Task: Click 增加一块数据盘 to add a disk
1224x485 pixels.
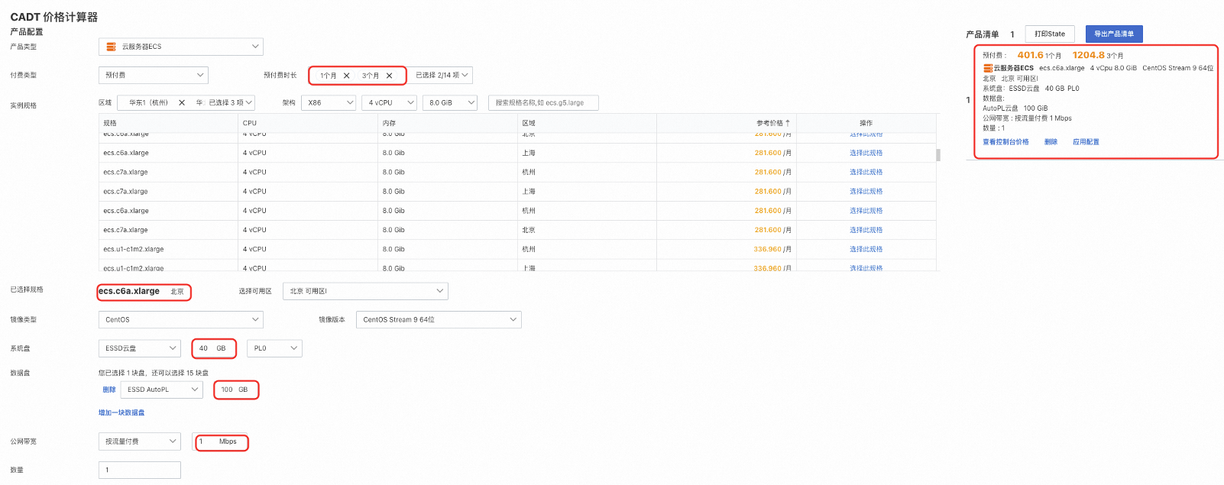Action: (121, 412)
